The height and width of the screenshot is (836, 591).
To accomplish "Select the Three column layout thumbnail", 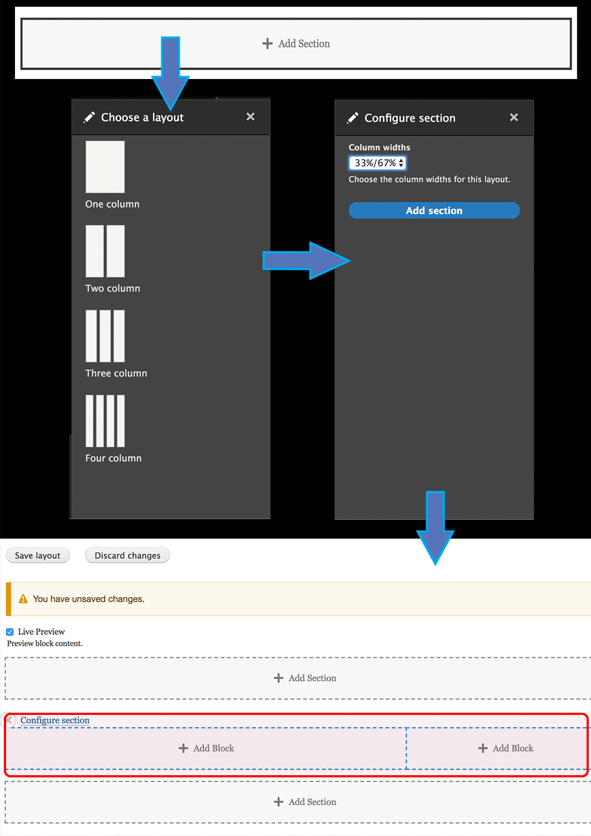I will 105,336.
